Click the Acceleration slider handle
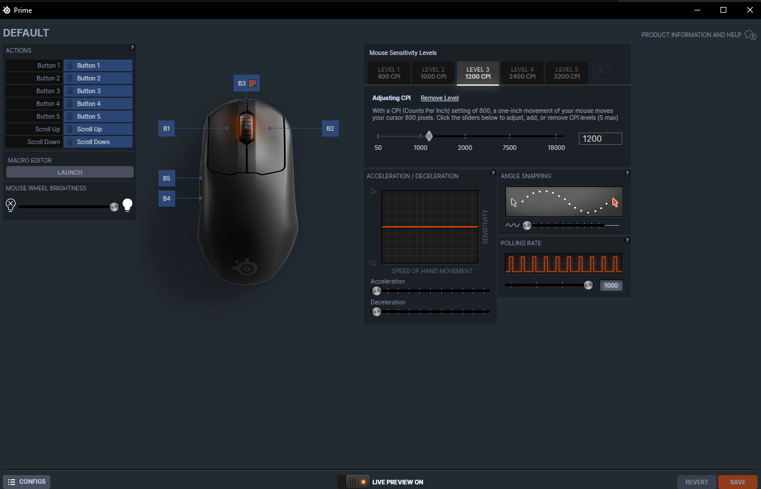The image size is (761, 489). coord(376,291)
